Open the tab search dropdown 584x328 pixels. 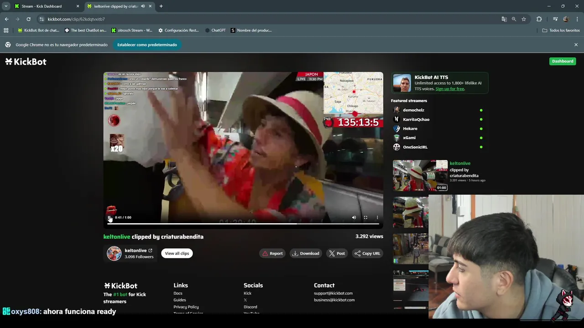(x=5, y=6)
